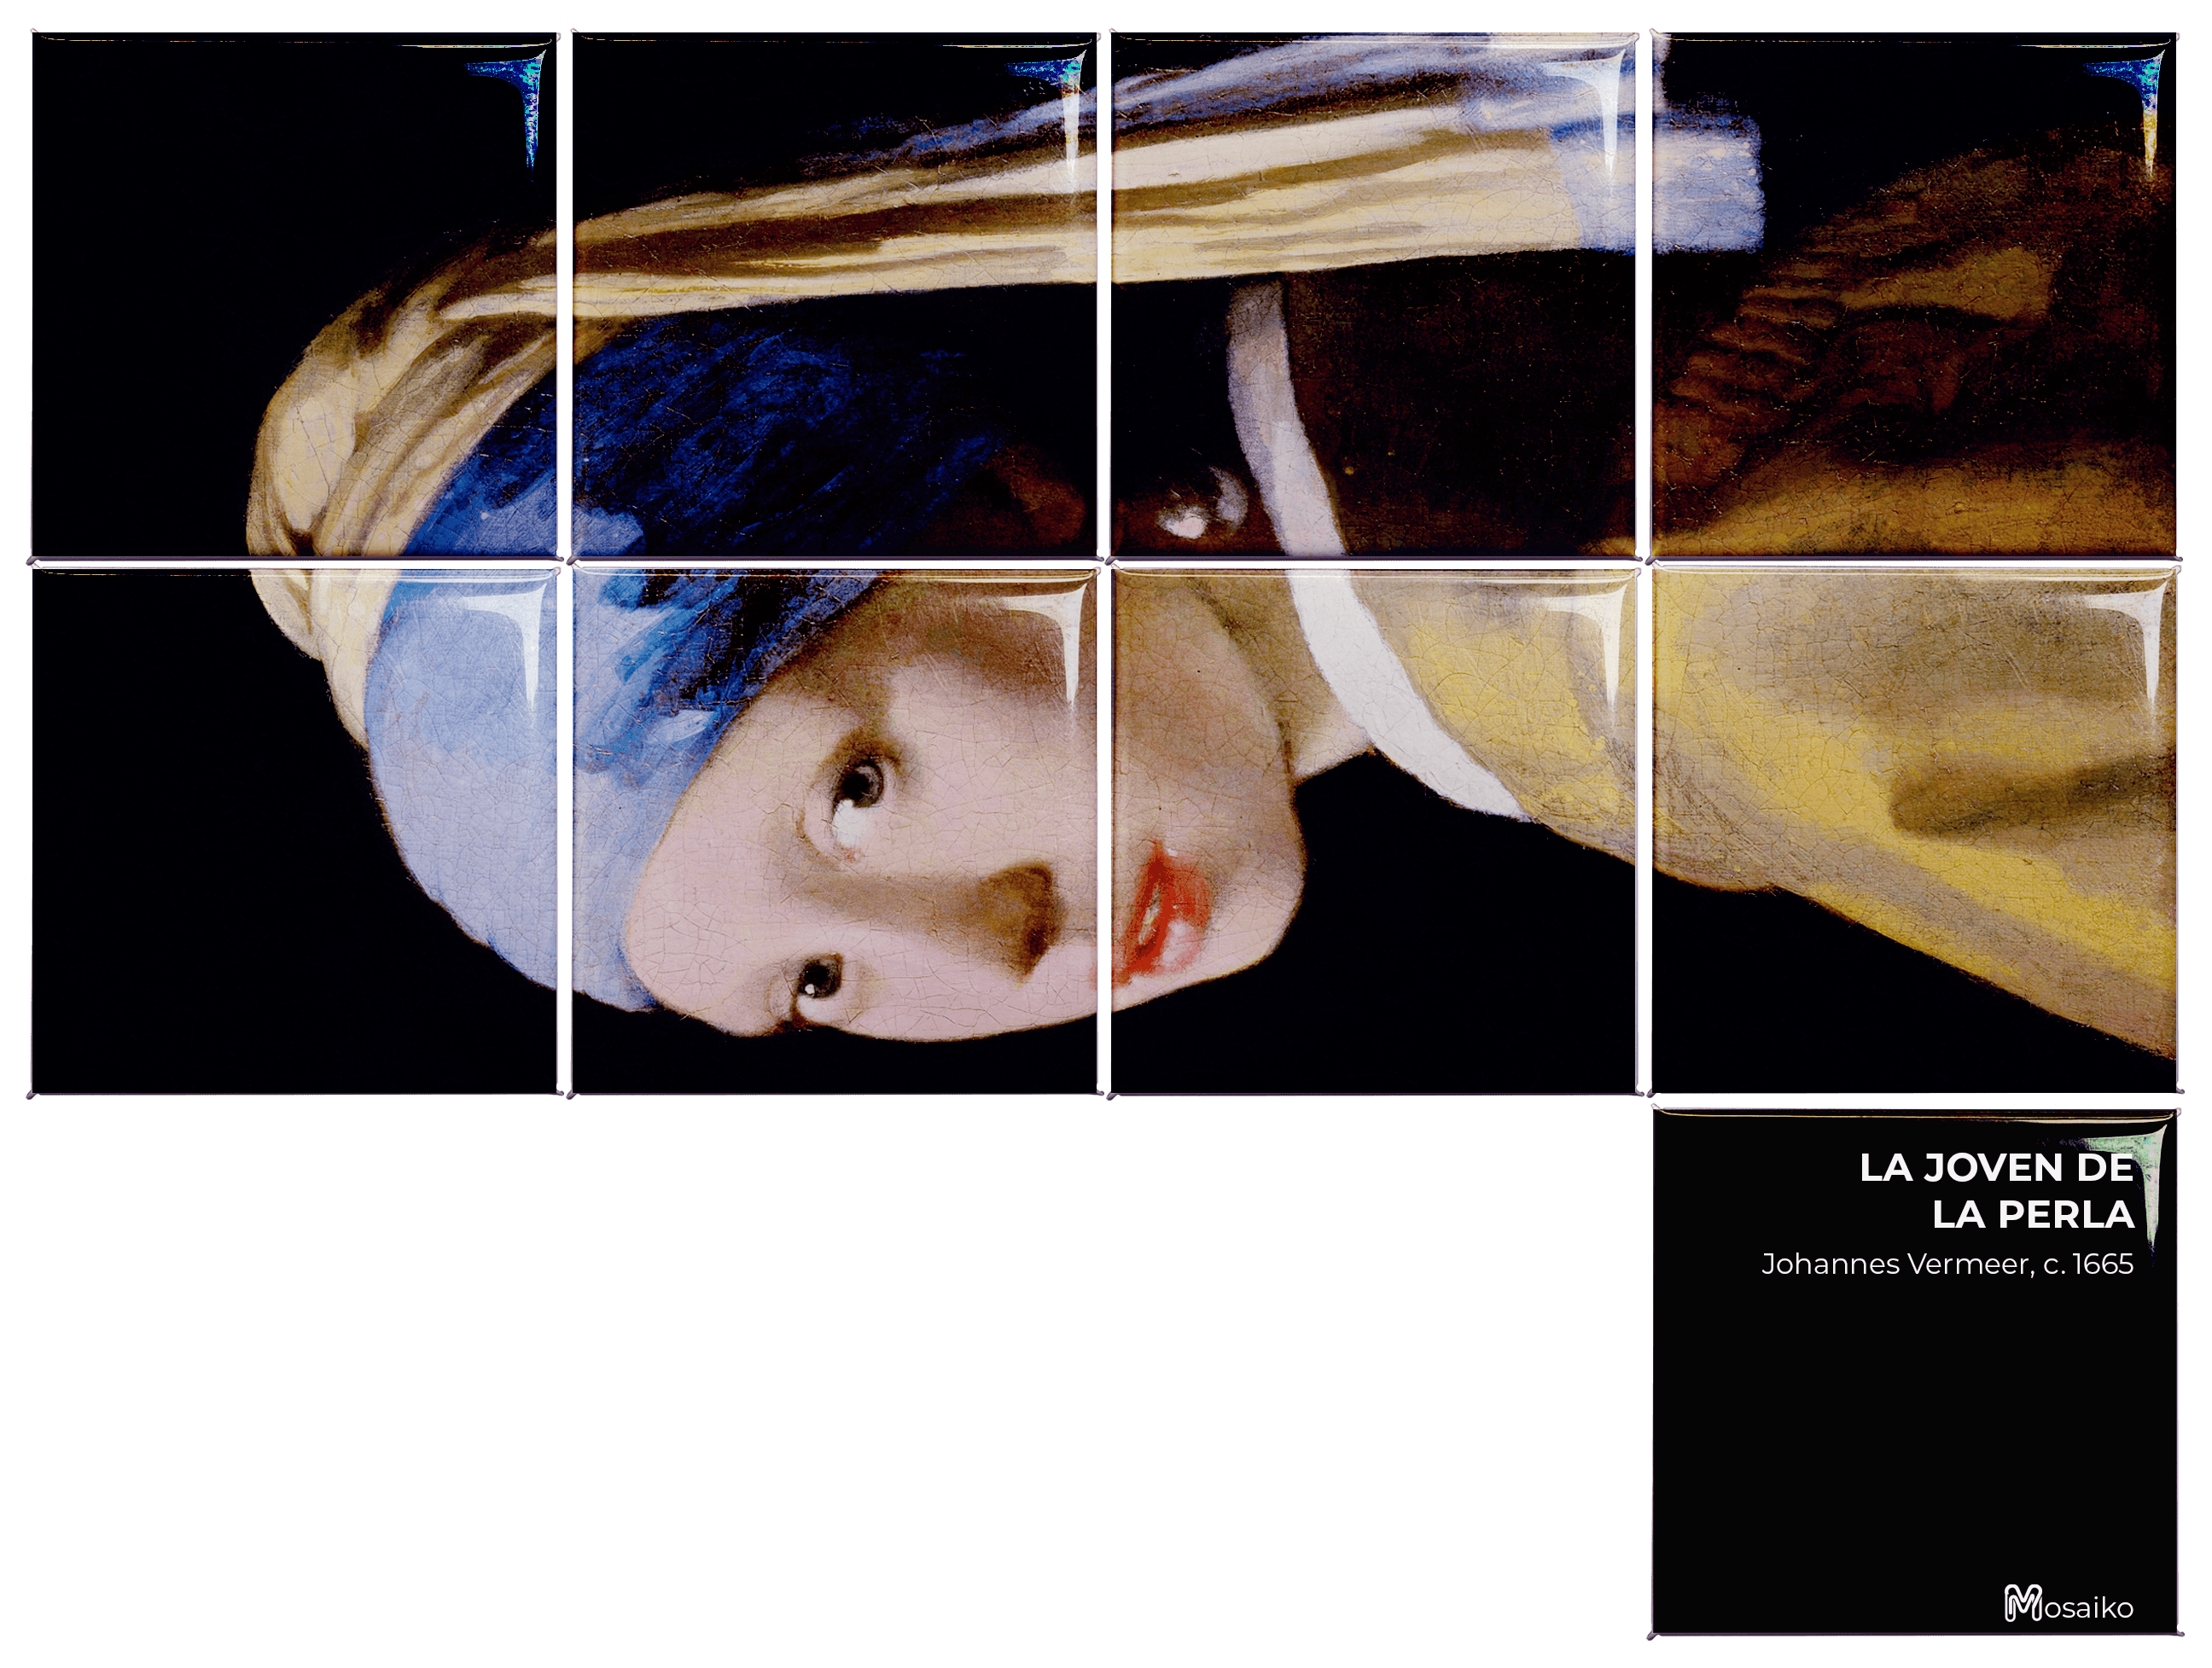
Task: Click the 'Johannes Vermeer, c. 1665' caption
Action: coord(1947,1264)
